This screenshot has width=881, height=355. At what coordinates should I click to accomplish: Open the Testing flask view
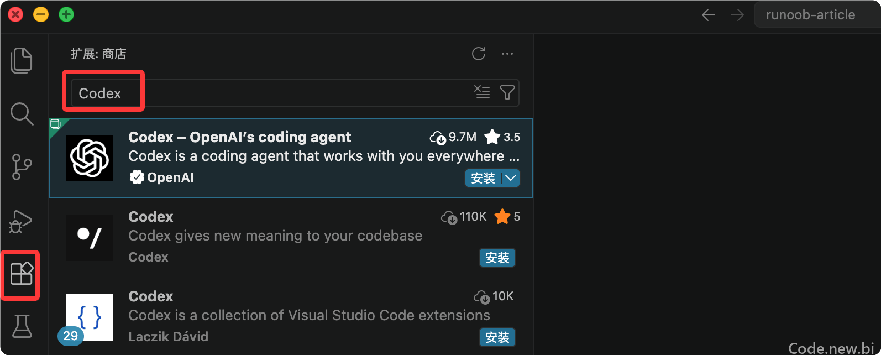[22, 326]
